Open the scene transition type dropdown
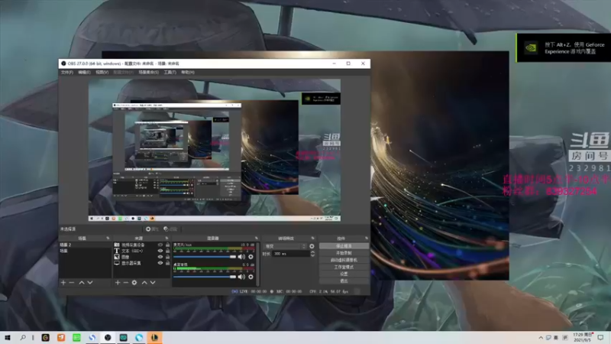The height and width of the screenshot is (344, 611). click(285, 246)
